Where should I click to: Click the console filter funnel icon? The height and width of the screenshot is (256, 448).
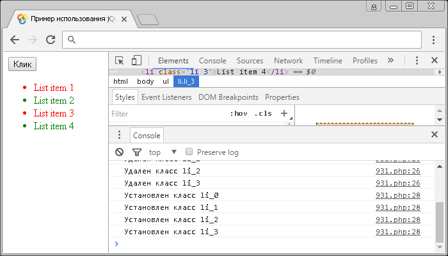pos(136,152)
